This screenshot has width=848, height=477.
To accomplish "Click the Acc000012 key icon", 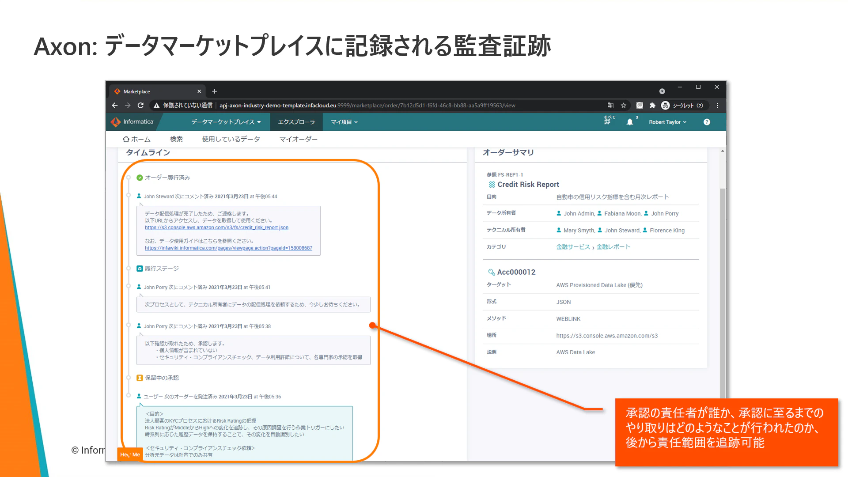I will coord(491,272).
